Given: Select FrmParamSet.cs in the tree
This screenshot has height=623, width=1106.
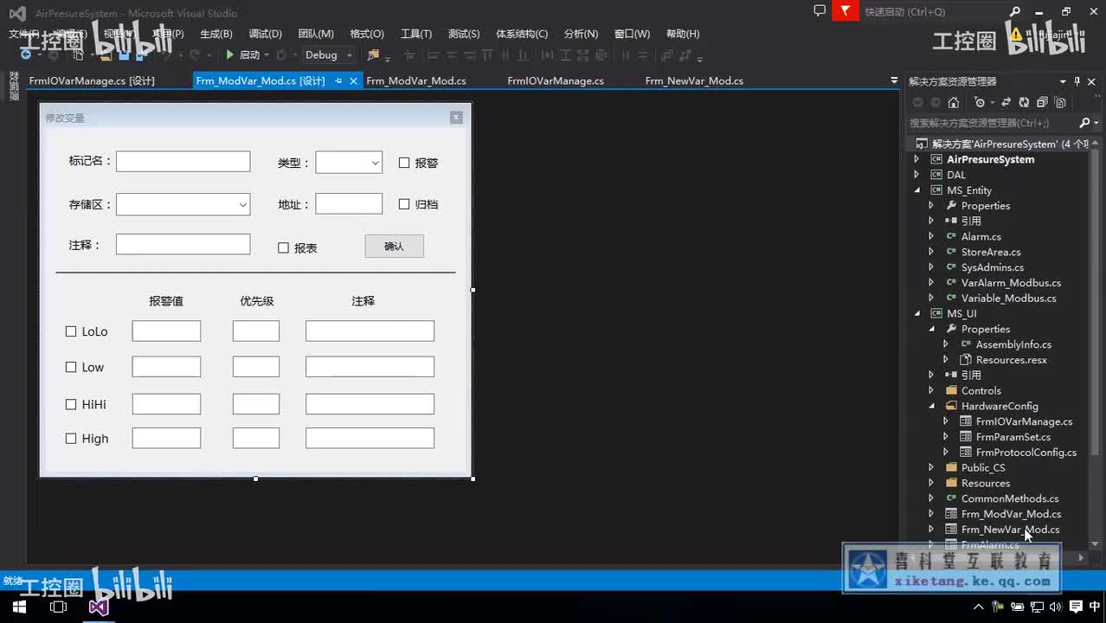Looking at the screenshot, I should click(1013, 437).
